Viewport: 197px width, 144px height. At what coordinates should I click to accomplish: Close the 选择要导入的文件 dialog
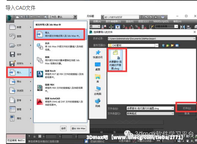click(x=195, y=32)
